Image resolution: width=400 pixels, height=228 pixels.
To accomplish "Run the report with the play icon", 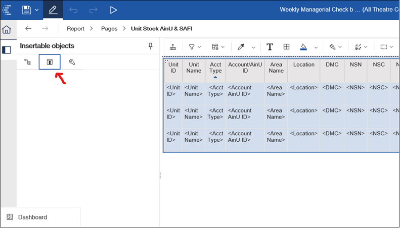I will tap(113, 10).
